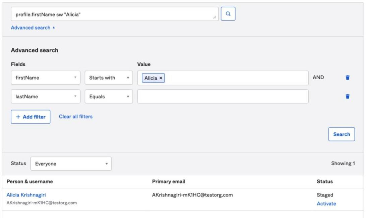
Task: Remove the Alicia value chip
Action: click(x=161, y=78)
